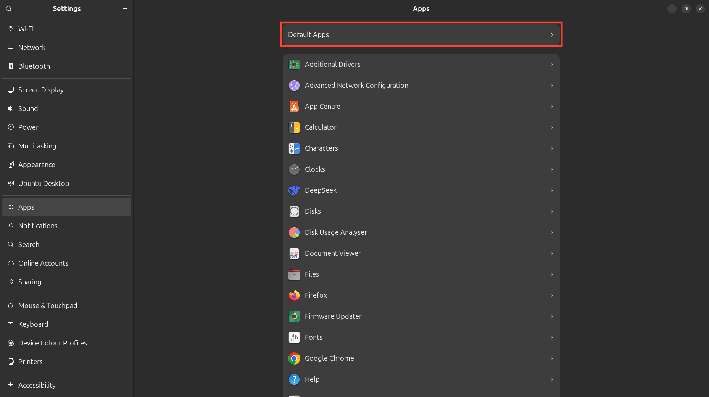709x397 pixels.
Task: Open the Settings search magnifier
Action: tap(9, 9)
